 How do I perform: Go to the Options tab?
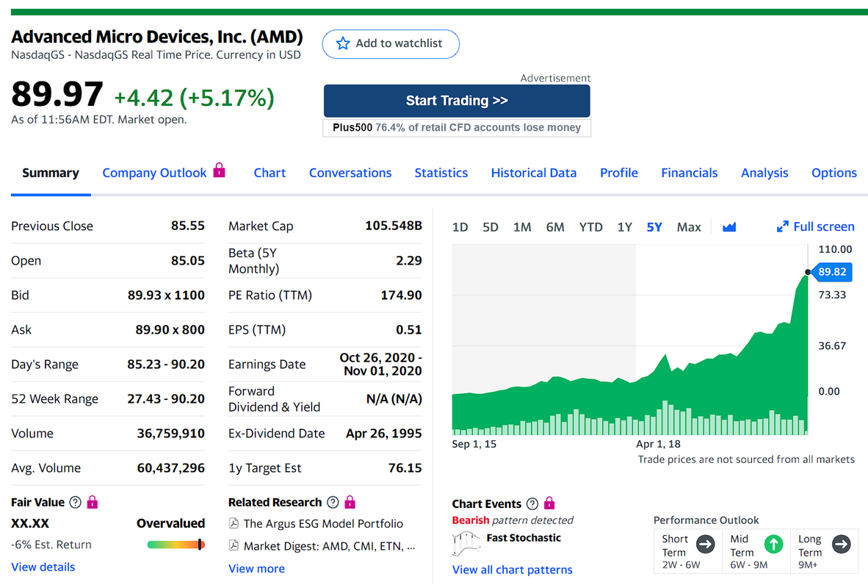tap(834, 173)
